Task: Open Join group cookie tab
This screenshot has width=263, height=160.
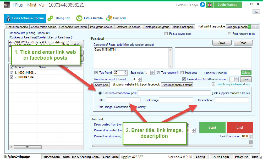Action: tap(237, 27)
